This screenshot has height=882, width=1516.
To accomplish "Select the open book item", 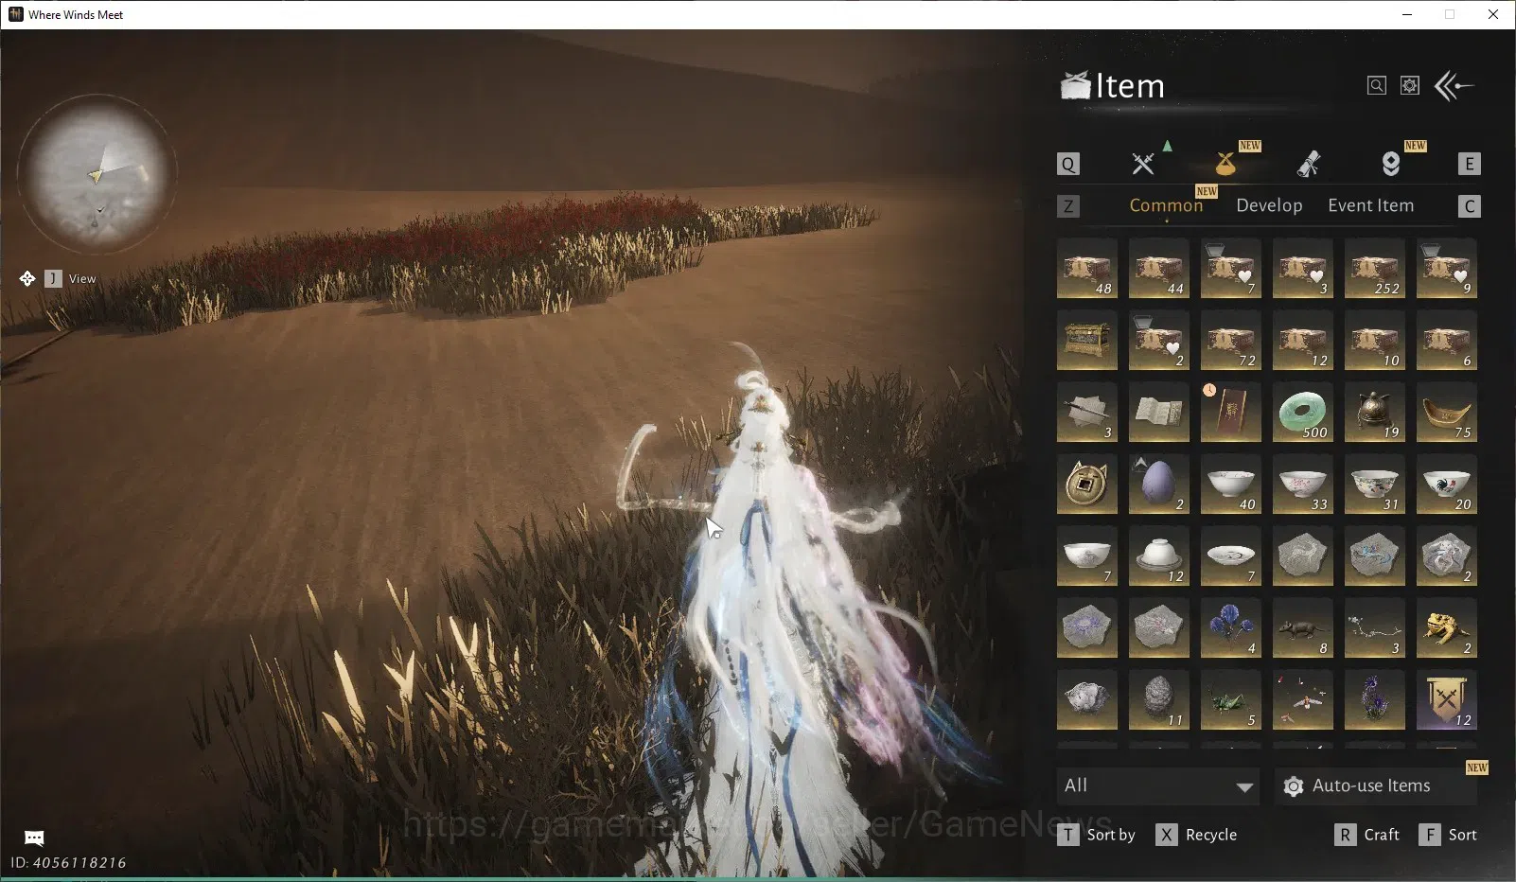I will coord(1159,413).
